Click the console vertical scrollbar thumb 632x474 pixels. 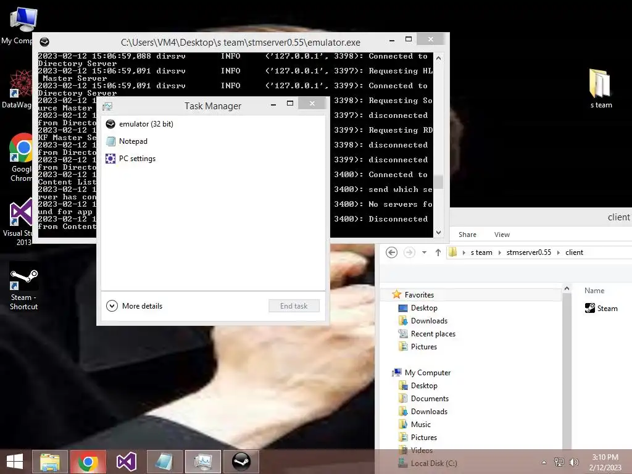[x=439, y=182]
